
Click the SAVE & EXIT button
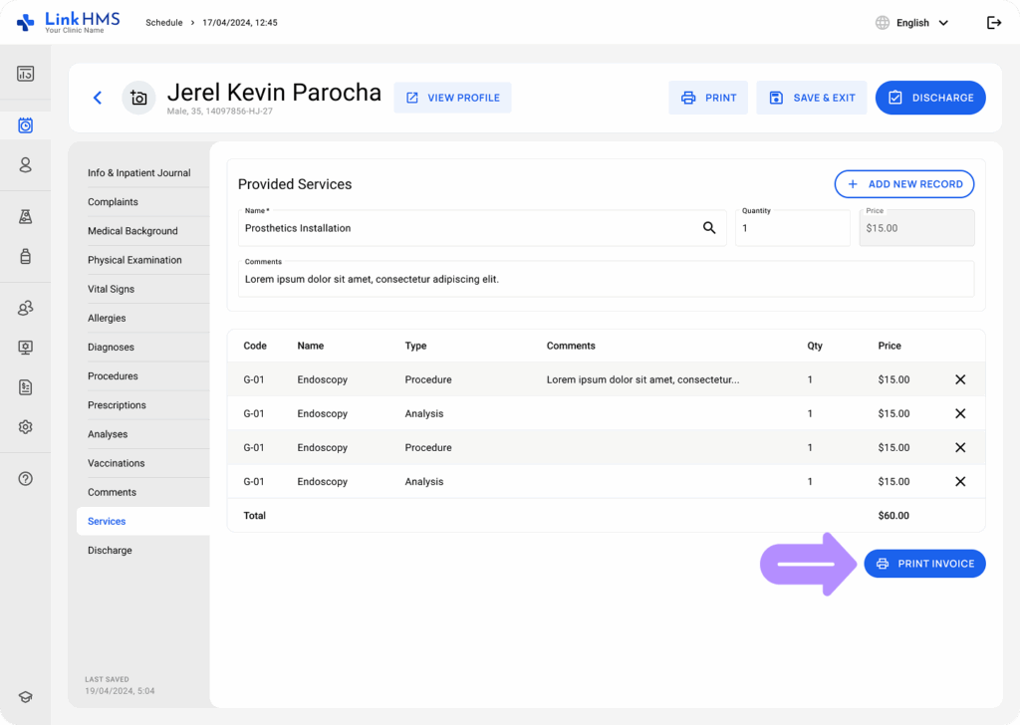point(811,98)
